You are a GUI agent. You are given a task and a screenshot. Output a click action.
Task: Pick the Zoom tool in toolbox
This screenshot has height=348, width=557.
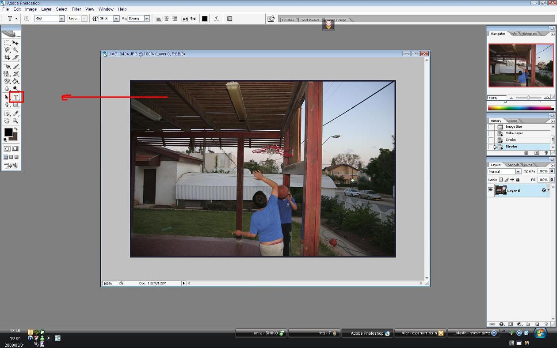coord(15,121)
